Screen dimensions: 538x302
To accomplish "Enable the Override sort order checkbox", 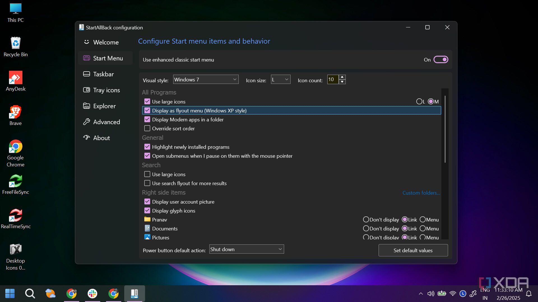I will point(147,128).
